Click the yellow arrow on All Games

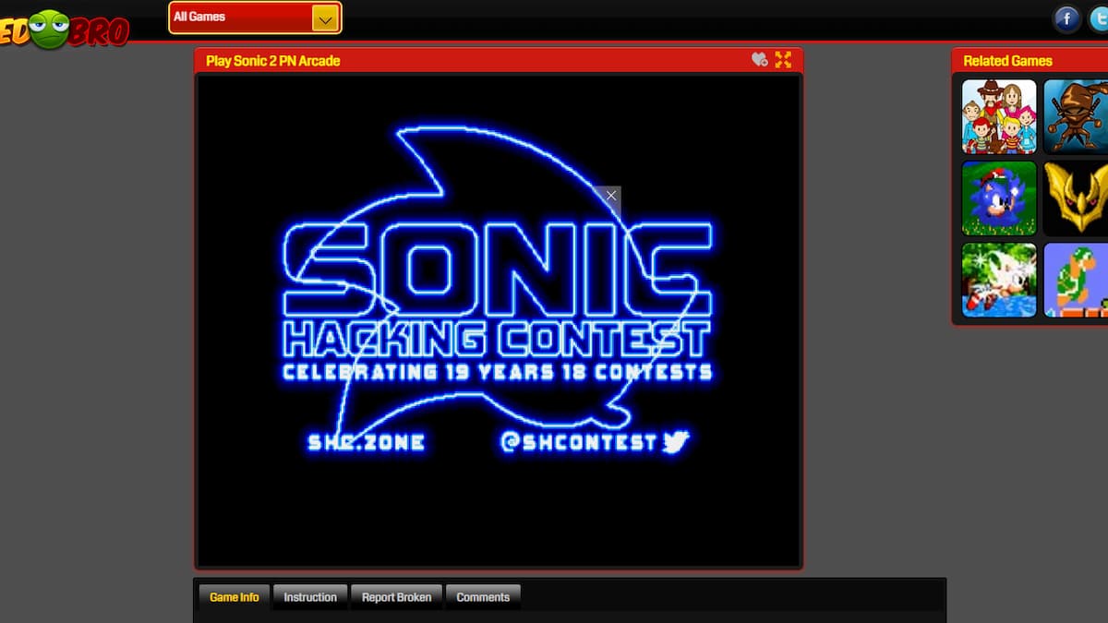pos(325,18)
